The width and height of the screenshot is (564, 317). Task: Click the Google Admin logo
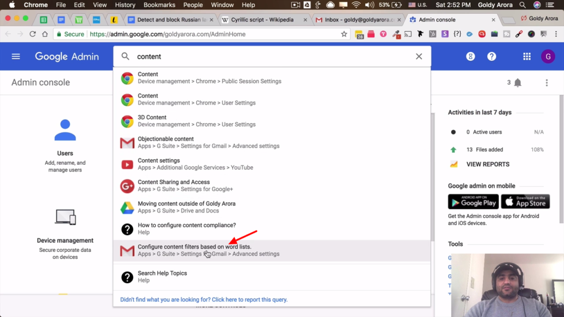[x=67, y=56]
